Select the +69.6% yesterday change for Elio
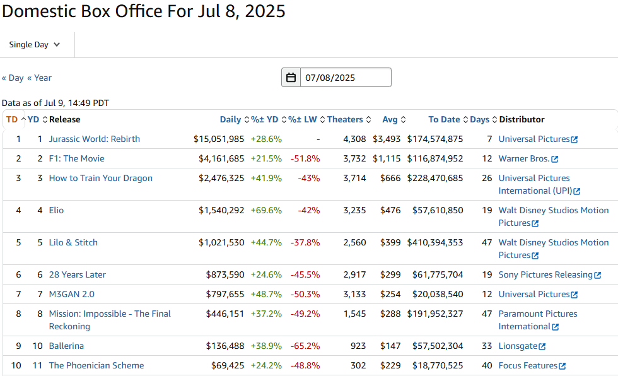The height and width of the screenshot is (376, 618). tap(266, 211)
